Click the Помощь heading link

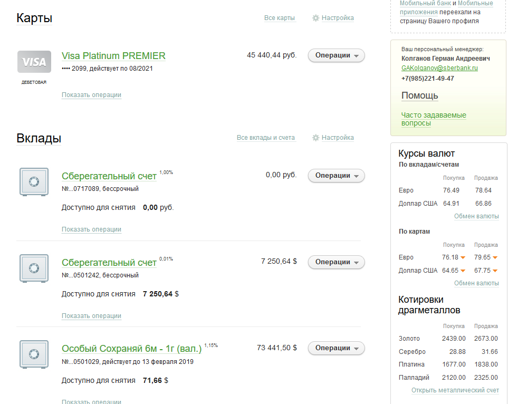pyautogui.click(x=419, y=95)
